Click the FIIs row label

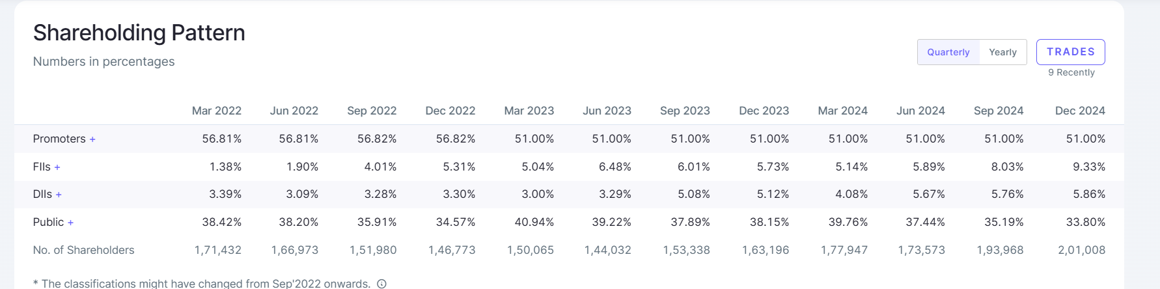[x=42, y=167]
